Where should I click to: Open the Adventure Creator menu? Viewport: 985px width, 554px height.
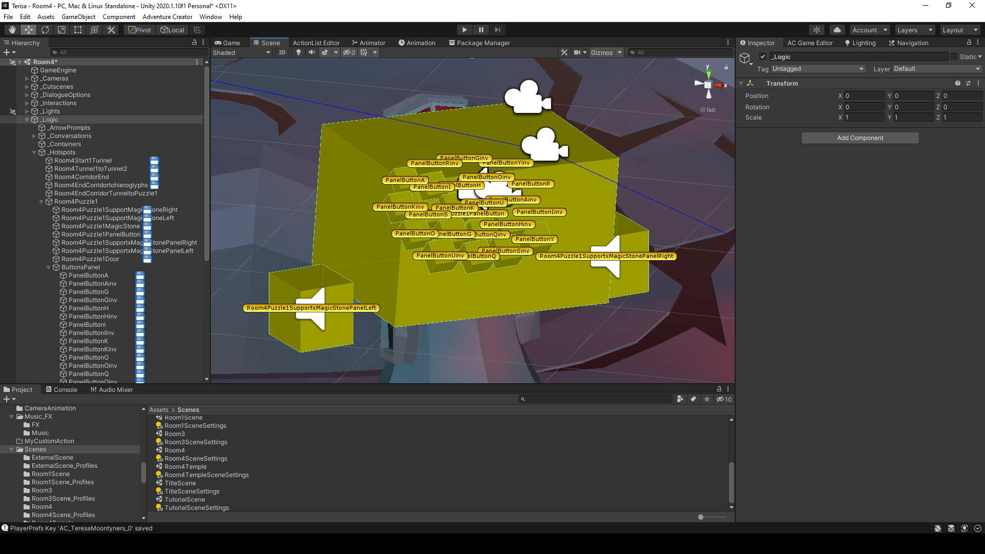click(x=167, y=17)
